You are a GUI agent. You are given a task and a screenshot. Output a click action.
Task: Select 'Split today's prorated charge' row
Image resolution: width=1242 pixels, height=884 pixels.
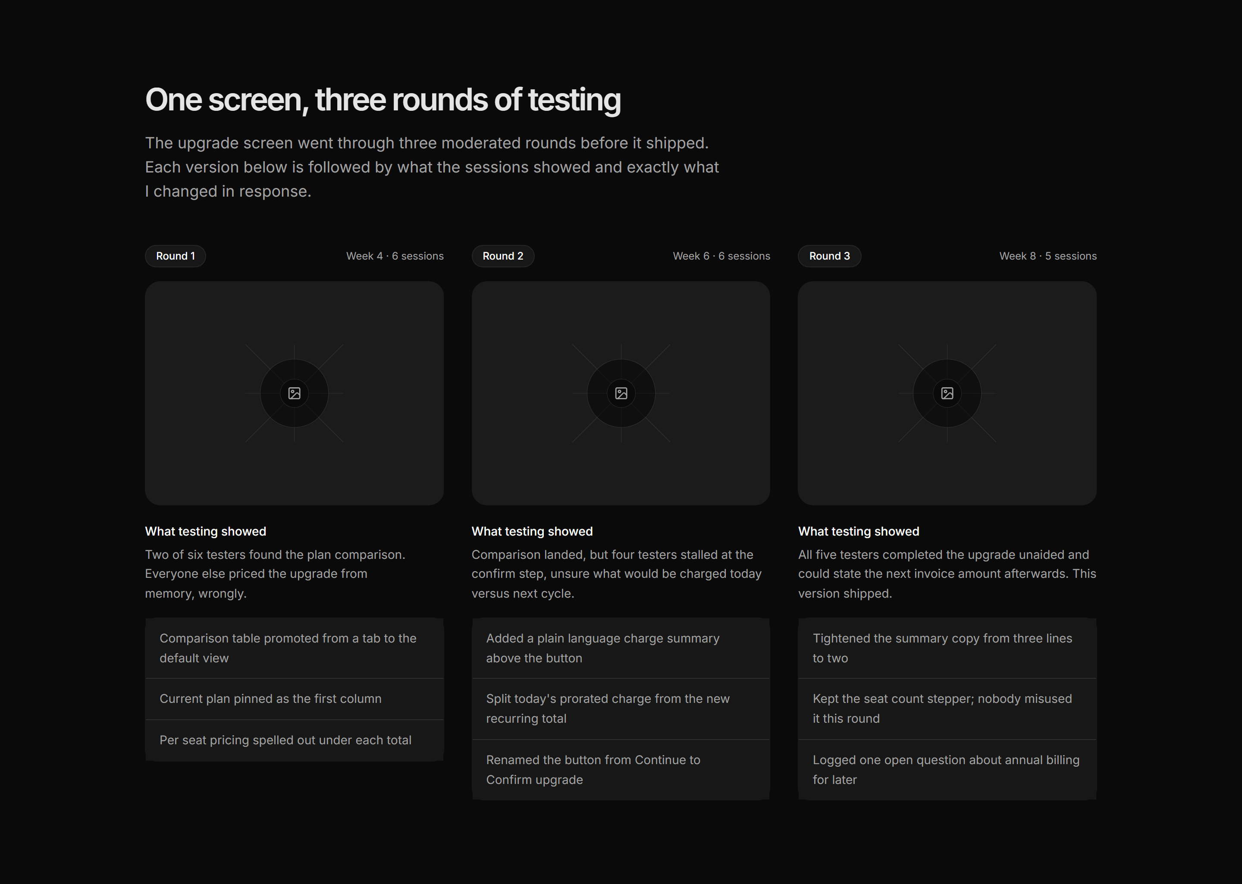[621, 709]
